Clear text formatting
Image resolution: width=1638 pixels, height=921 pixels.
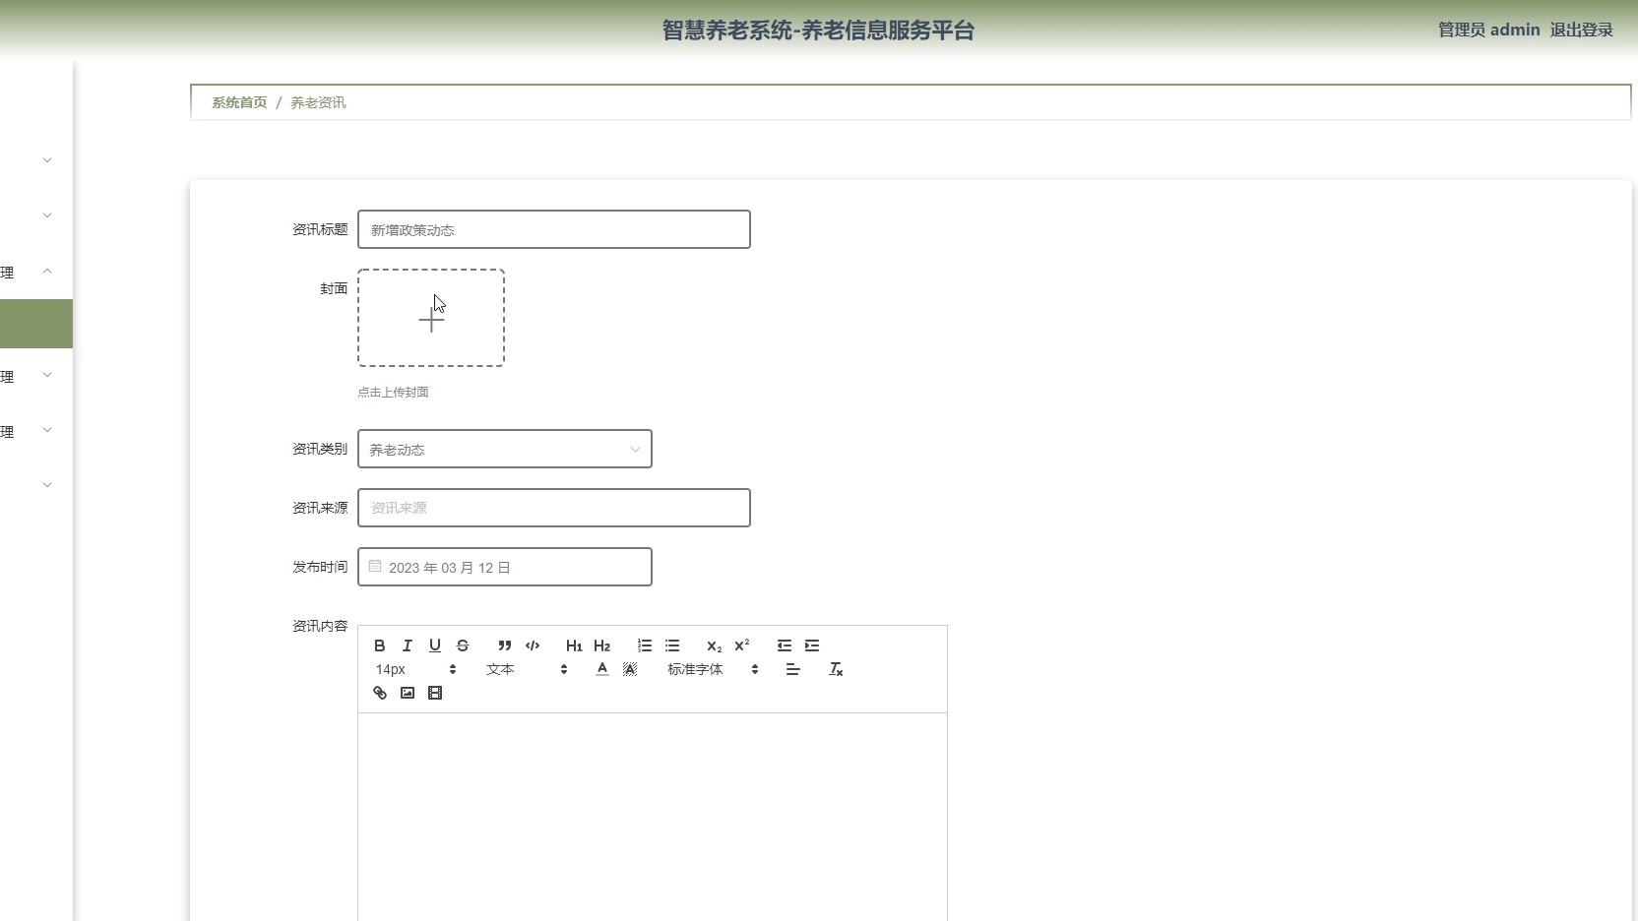tap(836, 669)
